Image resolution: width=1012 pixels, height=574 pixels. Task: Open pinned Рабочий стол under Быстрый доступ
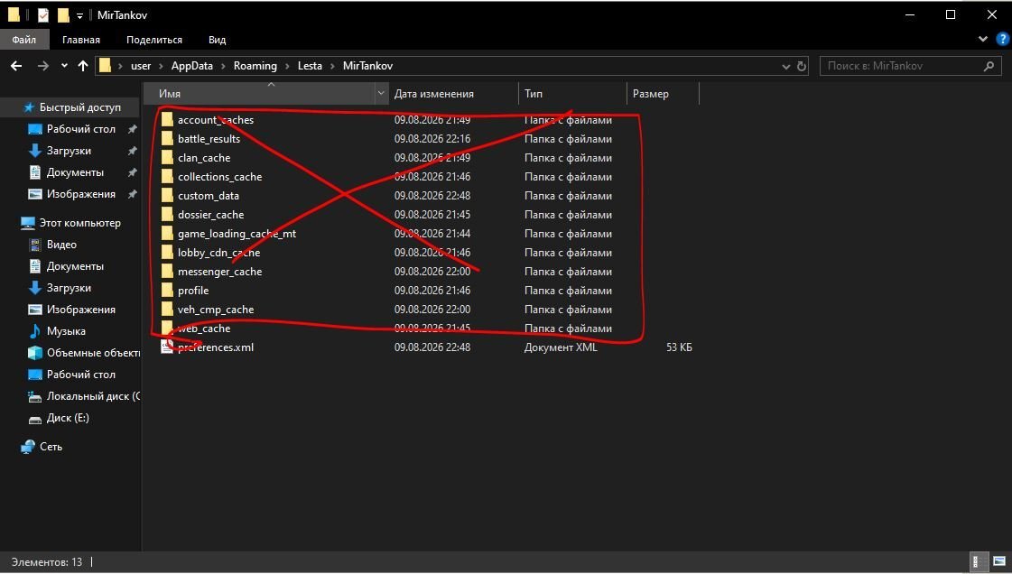(80, 129)
